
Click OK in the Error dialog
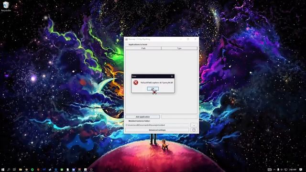click(x=153, y=89)
